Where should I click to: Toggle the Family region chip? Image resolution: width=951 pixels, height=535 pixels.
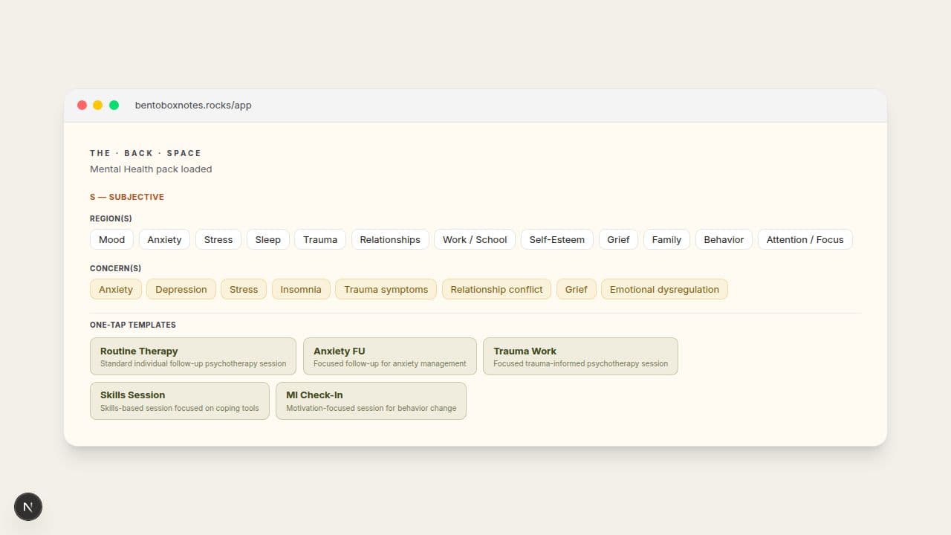coord(666,239)
